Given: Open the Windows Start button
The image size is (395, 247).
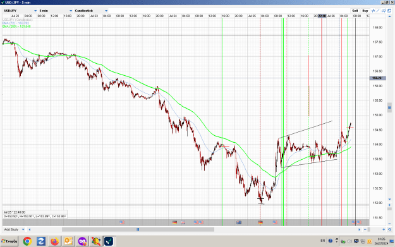Looking at the screenshot, I should (9, 241).
